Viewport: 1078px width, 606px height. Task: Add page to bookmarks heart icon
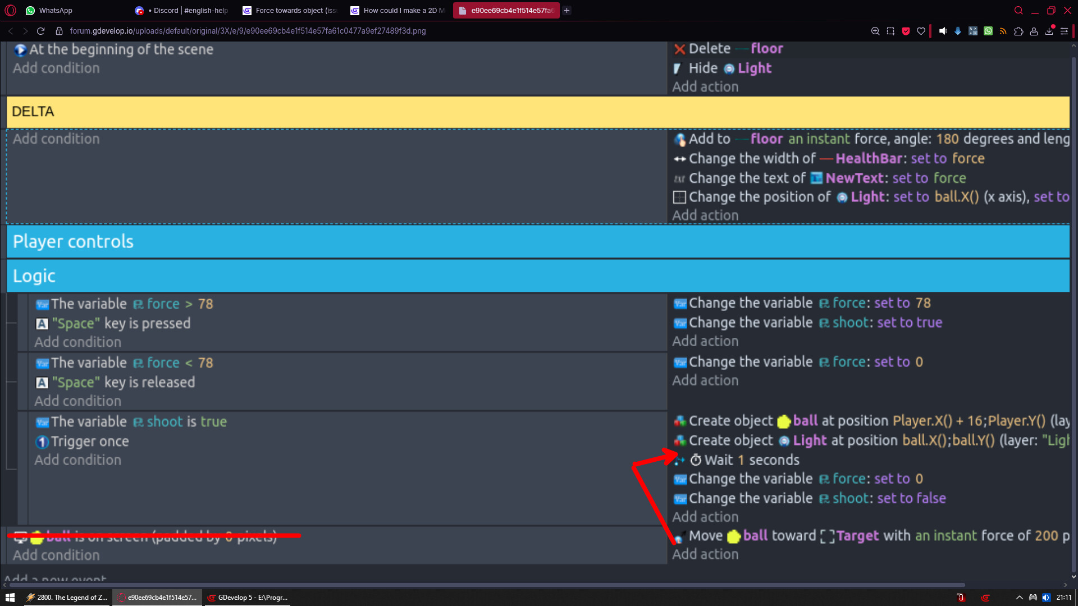[921, 31]
